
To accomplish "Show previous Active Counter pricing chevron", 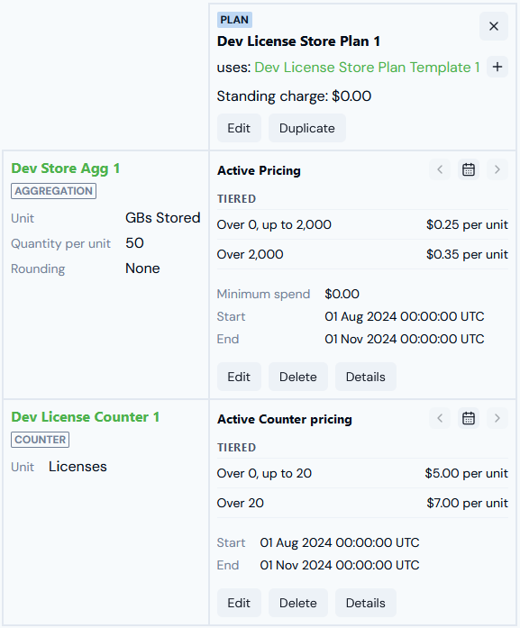I will tap(440, 419).
